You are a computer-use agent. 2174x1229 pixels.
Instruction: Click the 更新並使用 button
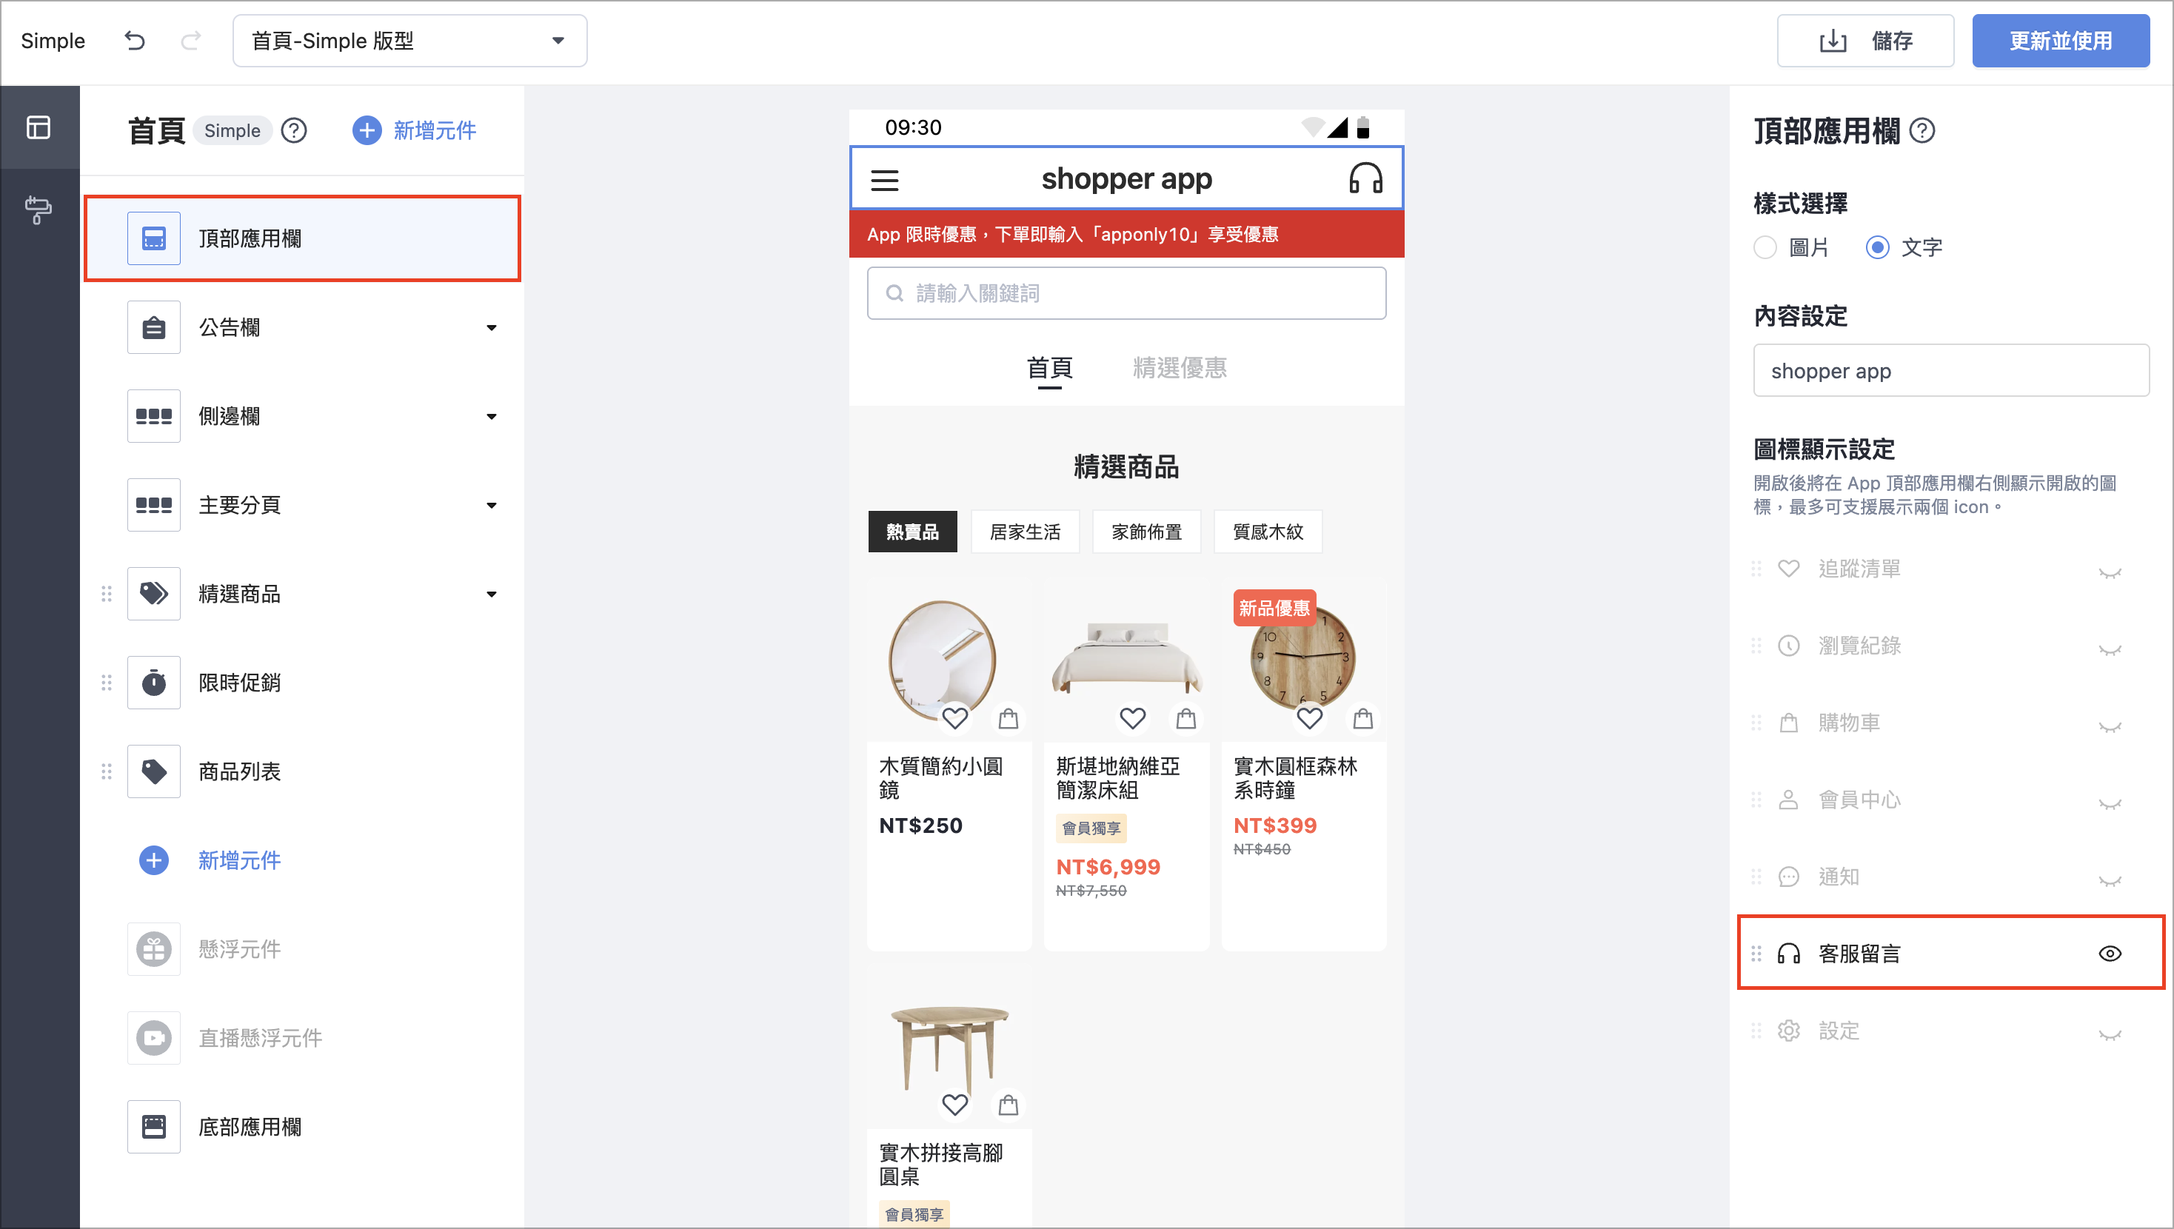[x=2060, y=41]
